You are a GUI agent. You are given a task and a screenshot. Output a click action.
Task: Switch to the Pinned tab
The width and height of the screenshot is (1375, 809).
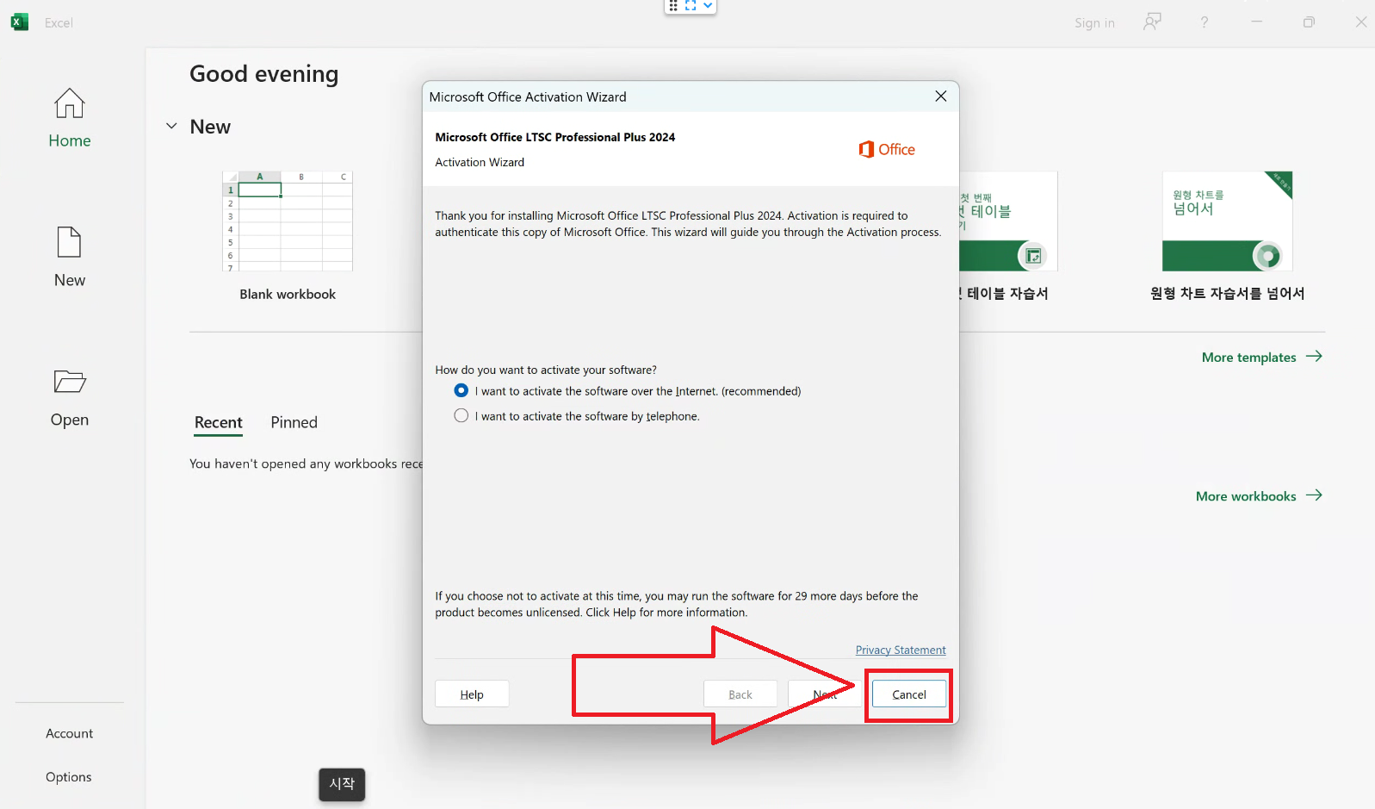(x=294, y=422)
